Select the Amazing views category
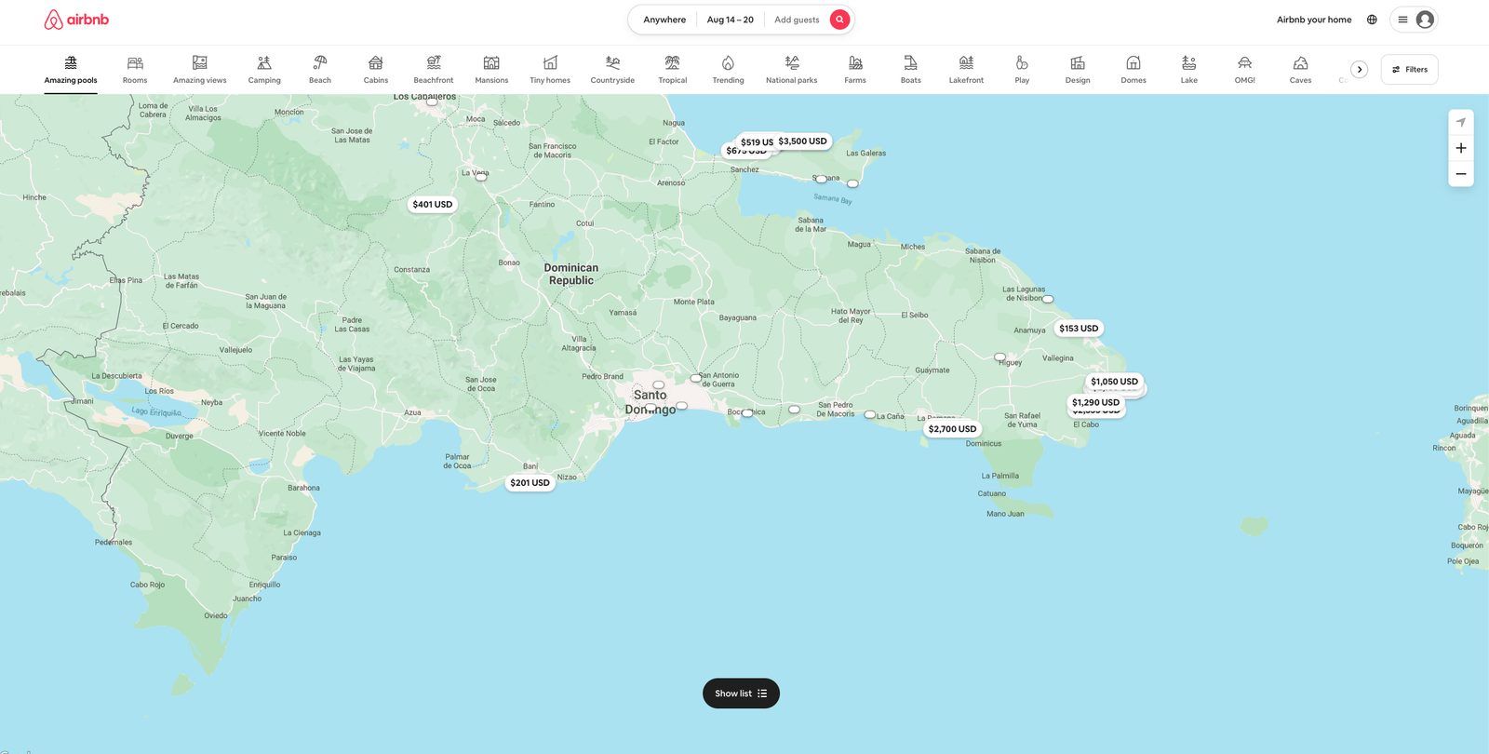The width and height of the screenshot is (1489, 754). 199,70
